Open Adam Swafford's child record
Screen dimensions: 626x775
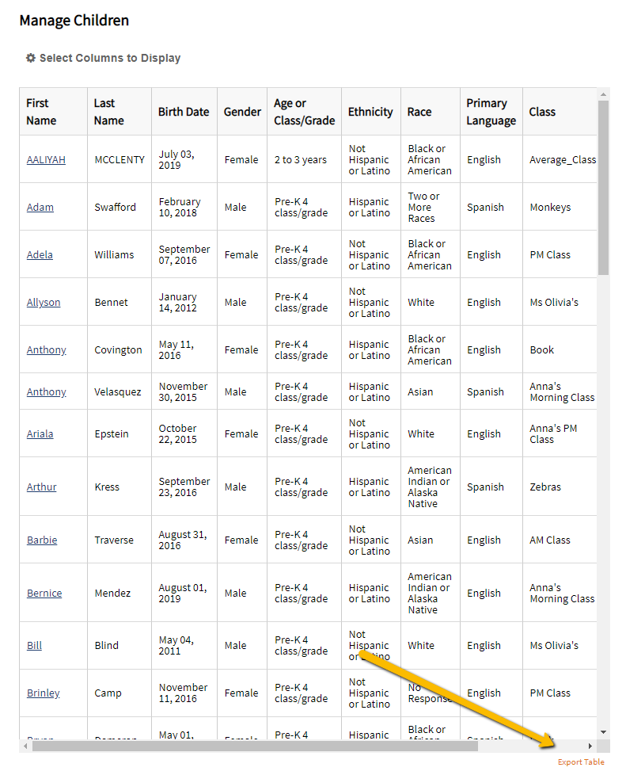[x=40, y=207]
